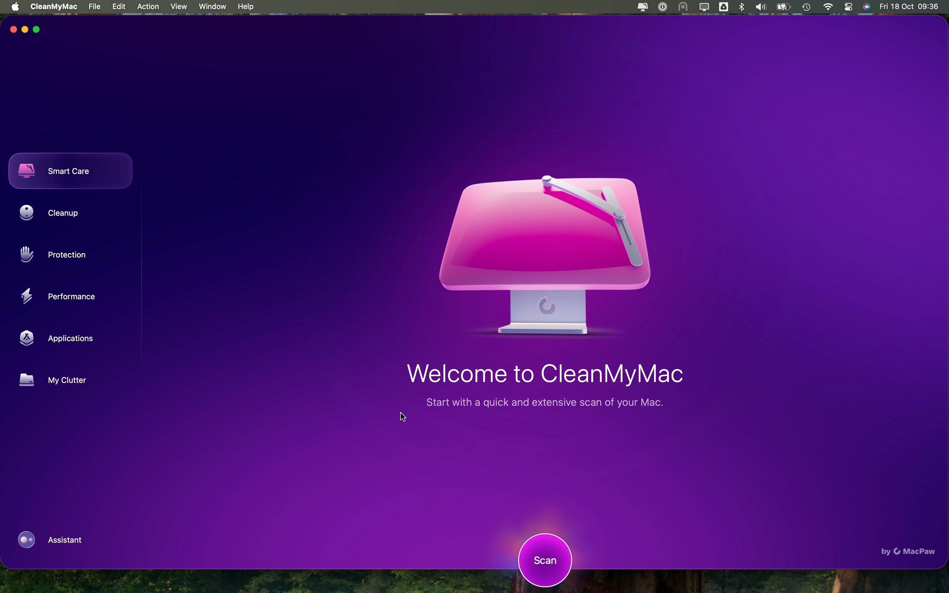Open the volume control in menu bar
949x593 pixels.
click(x=761, y=7)
